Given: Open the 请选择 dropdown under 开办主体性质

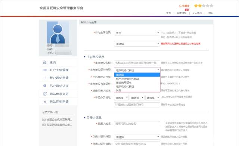Looking at the screenshot, I should pyautogui.click(x=137, y=44).
